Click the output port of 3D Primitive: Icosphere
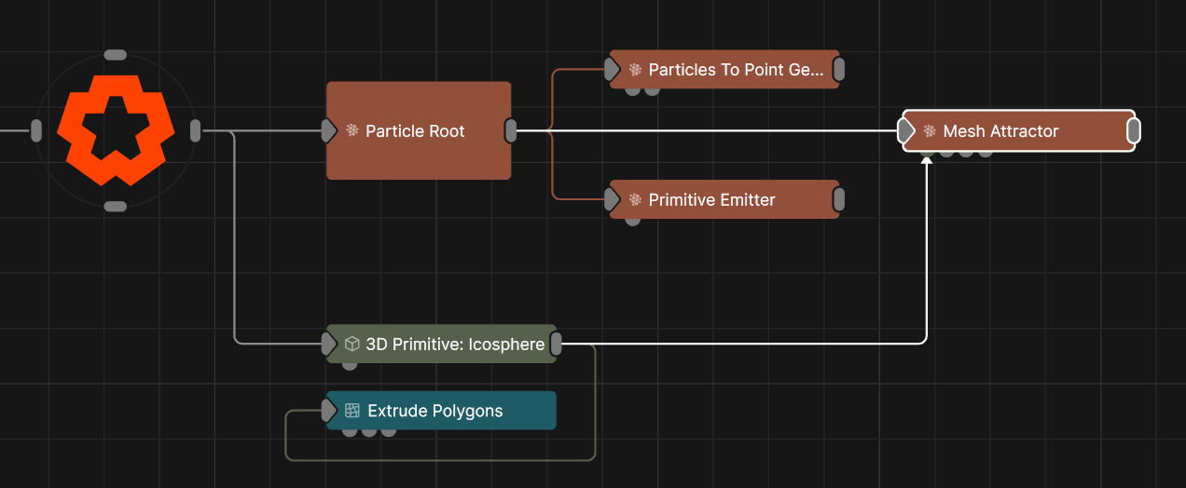Image resolution: width=1186 pixels, height=488 pixels. pos(557,345)
